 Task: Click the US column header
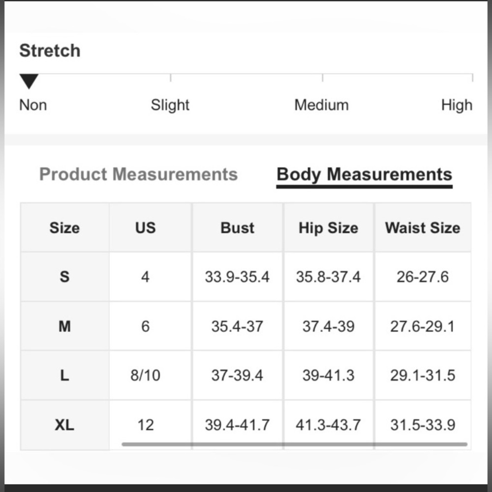145,227
